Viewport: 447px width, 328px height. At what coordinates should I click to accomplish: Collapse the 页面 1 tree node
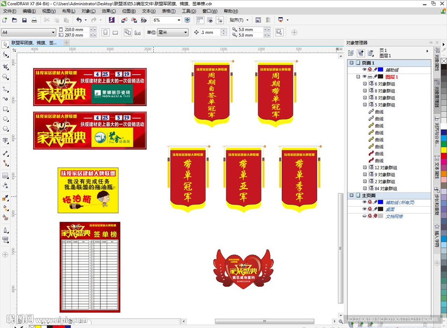[351, 63]
